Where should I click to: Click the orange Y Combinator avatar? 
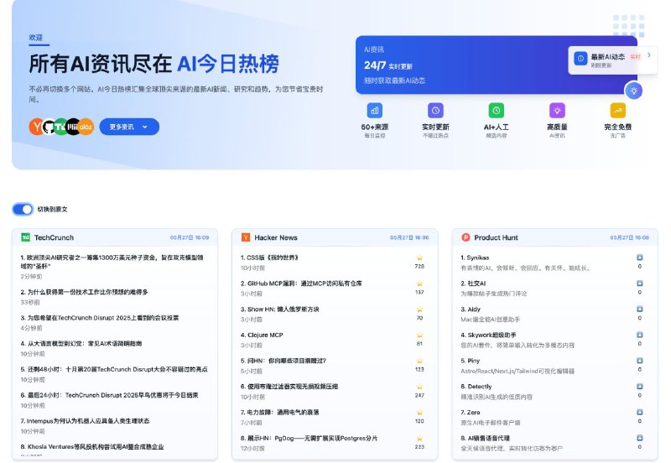click(x=36, y=127)
